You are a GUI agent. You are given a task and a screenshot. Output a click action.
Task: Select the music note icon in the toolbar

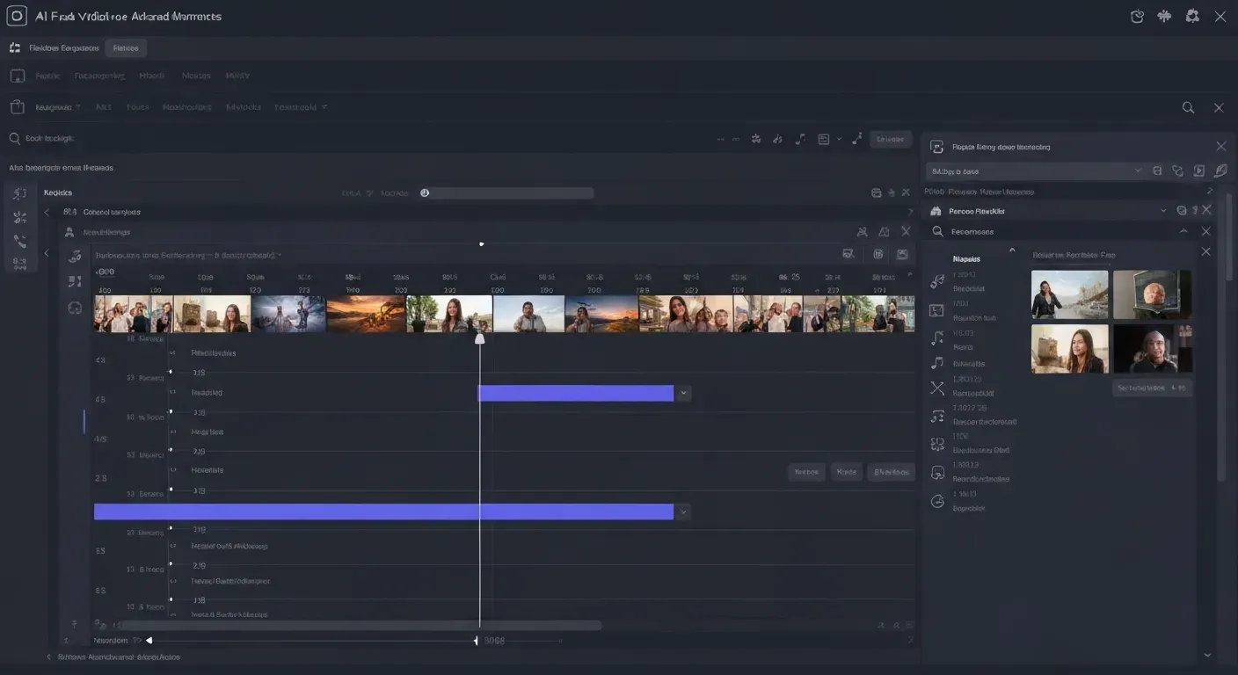[800, 138]
